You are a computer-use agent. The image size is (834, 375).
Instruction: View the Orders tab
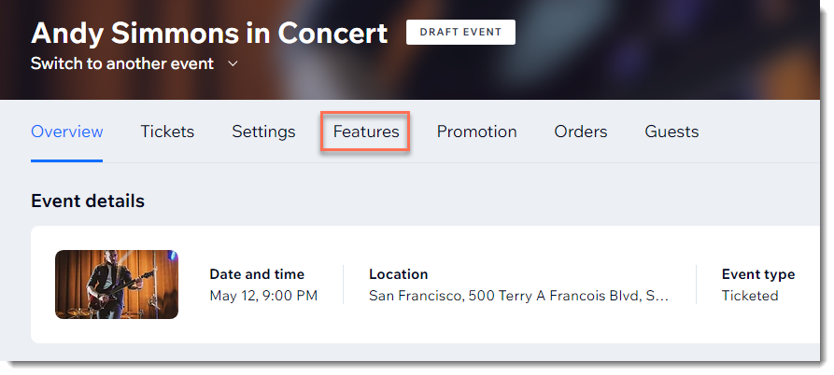[580, 132]
